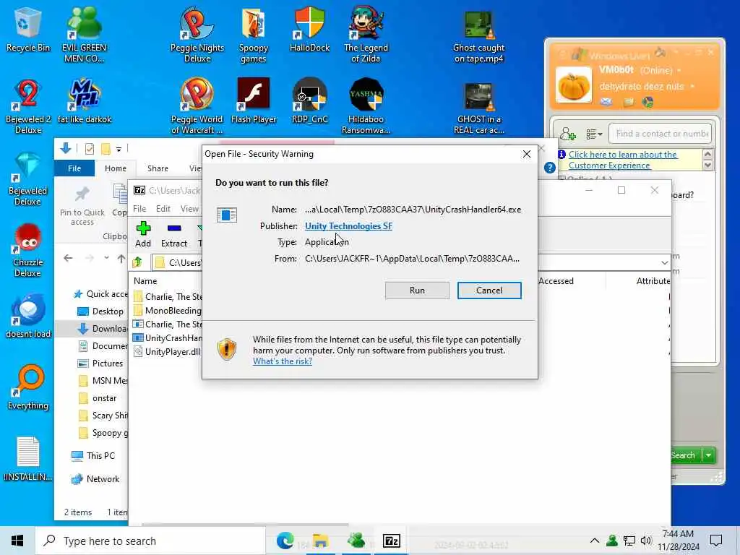The width and height of the screenshot is (740, 555).
Task: Open 7-Zip from taskbar
Action: 391,541
